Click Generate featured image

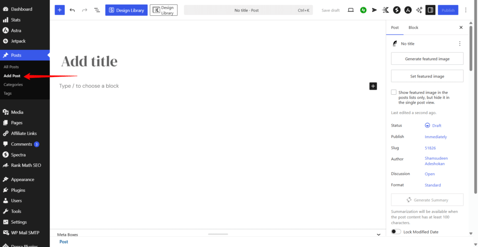[427, 58]
